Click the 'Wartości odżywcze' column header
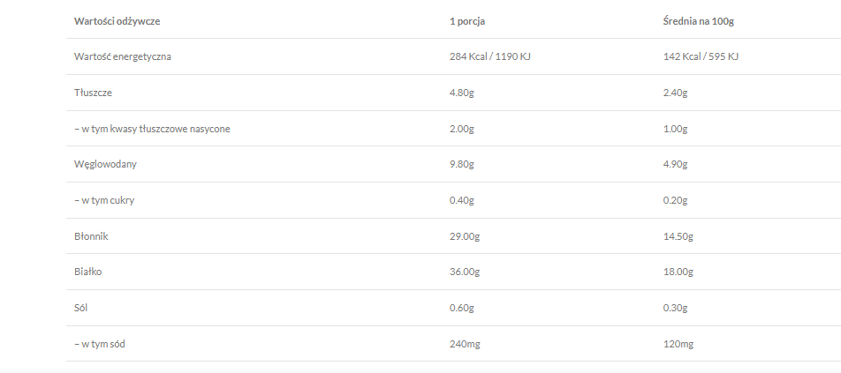The image size is (841, 373). point(117,21)
